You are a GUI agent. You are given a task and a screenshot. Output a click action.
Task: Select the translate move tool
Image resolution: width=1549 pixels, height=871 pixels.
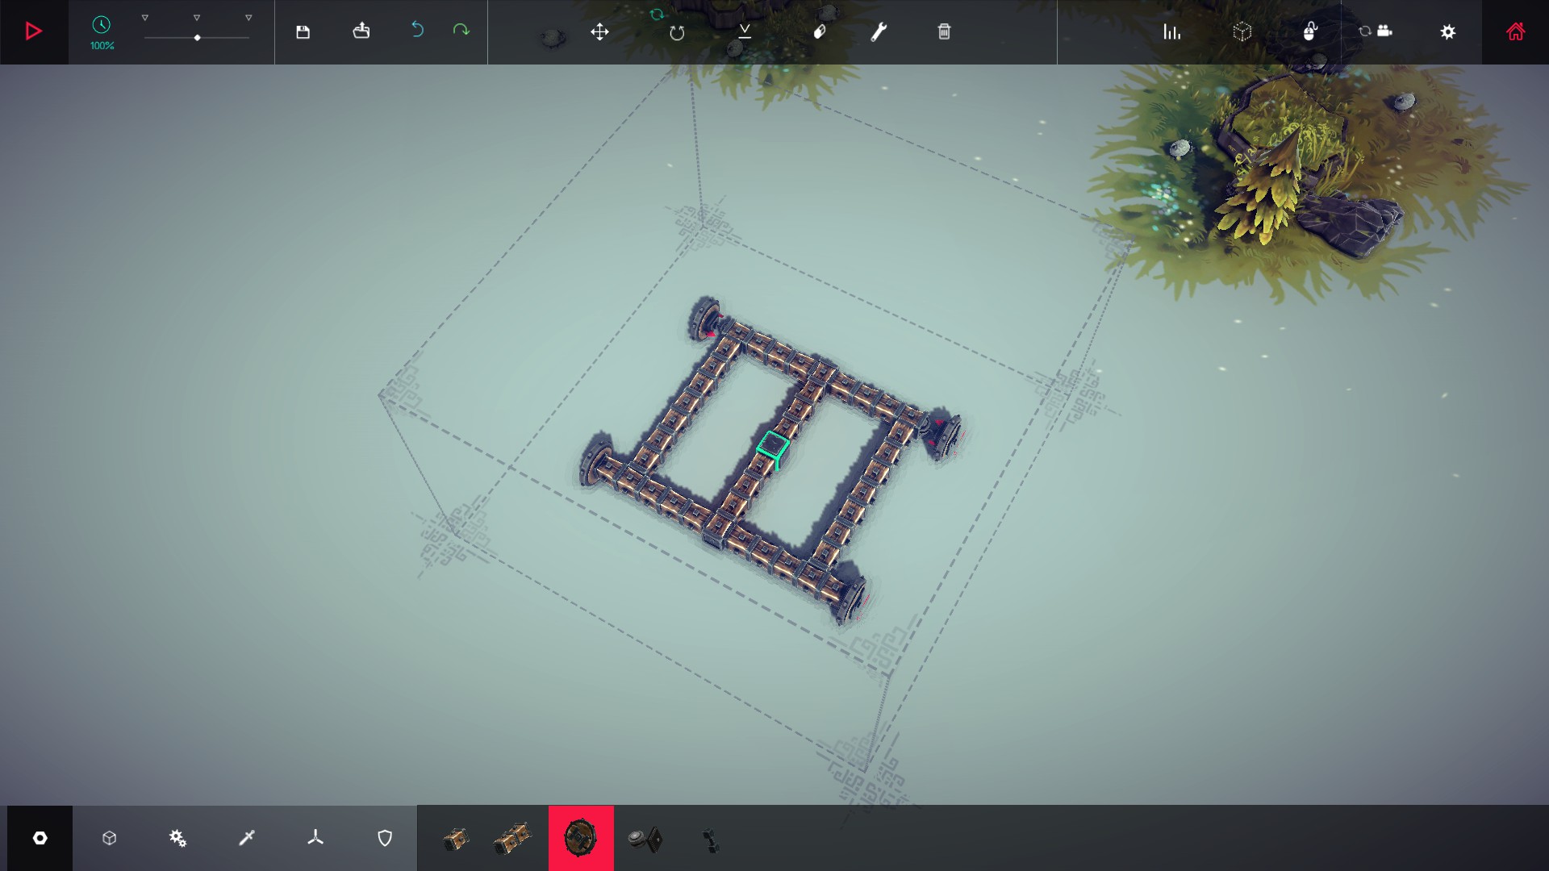[599, 31]
